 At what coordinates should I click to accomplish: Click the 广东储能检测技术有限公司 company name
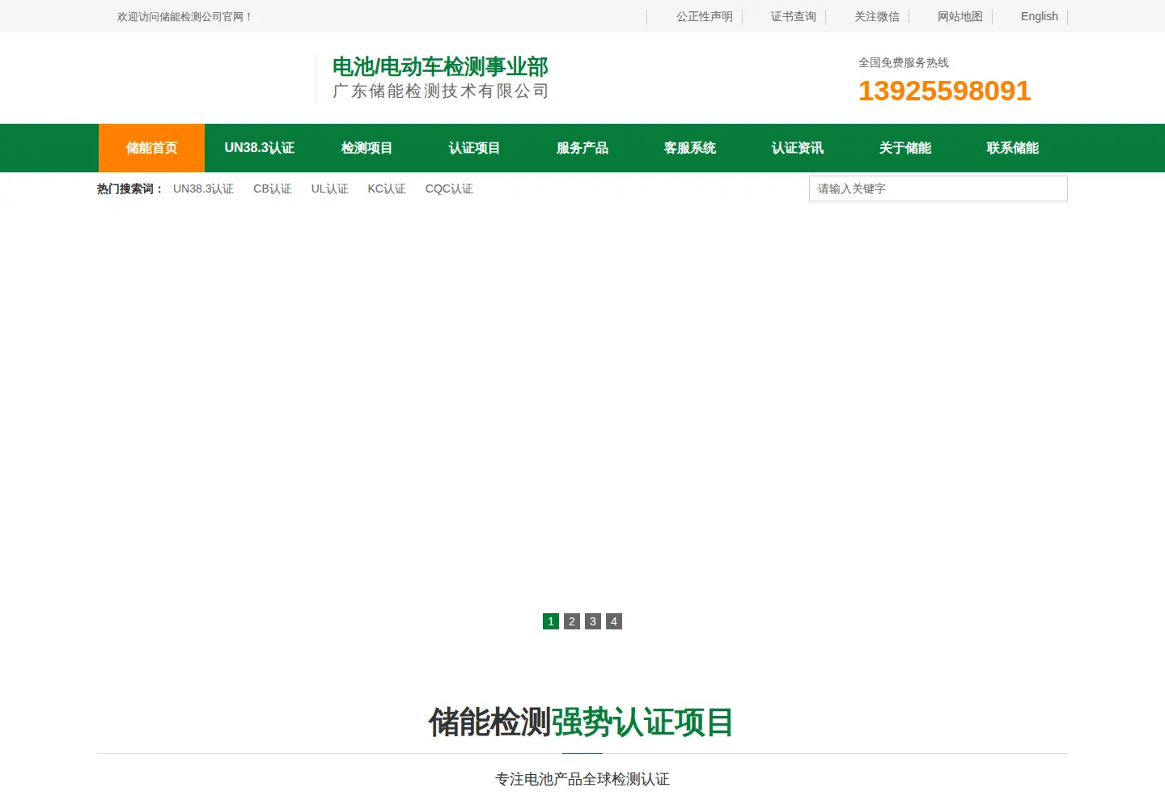tap(441, 91)
